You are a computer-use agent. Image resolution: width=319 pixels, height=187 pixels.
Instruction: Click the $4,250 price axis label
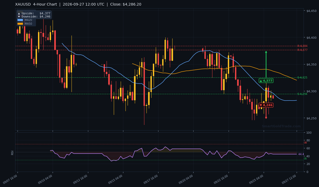coord(311,118)
